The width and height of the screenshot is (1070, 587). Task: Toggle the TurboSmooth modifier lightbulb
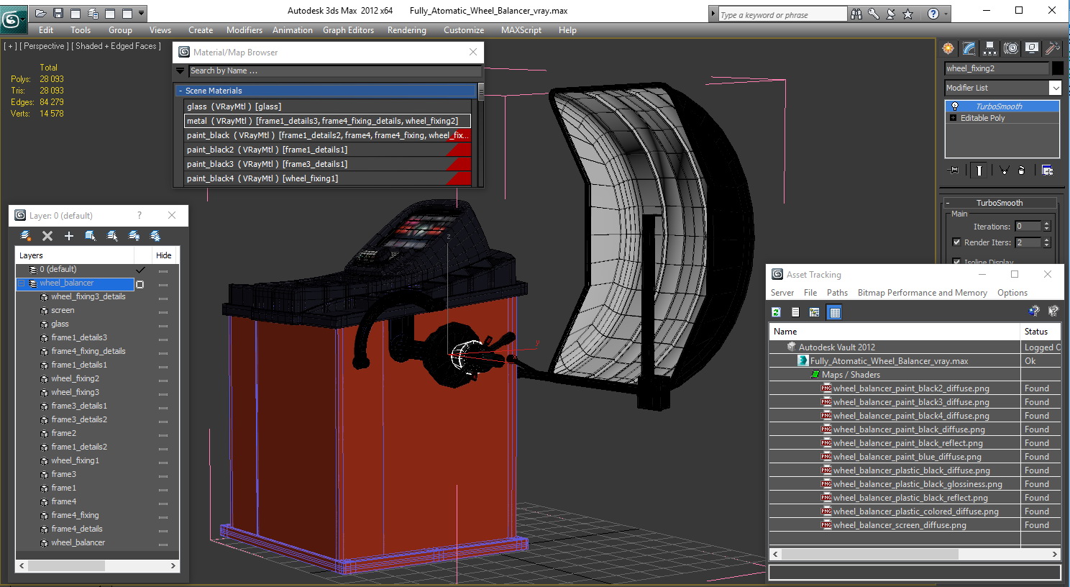tap(954, 106)
